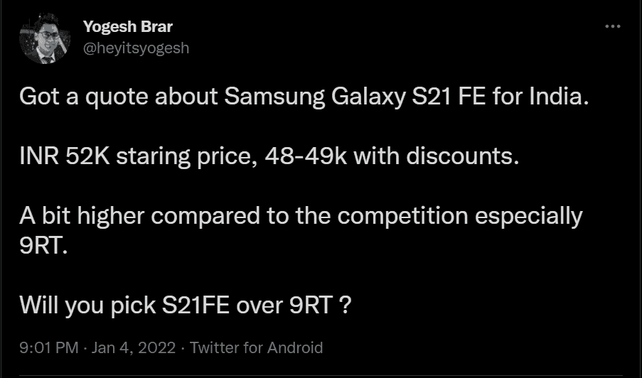Click the question mark ending the tweet
642x378 pixels.
[346, 306]
